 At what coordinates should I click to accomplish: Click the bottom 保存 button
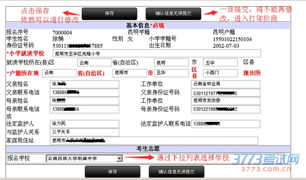point(112,172)
